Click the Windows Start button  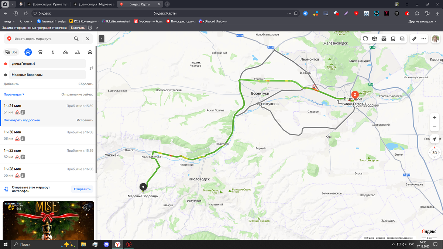click(6, 244)
